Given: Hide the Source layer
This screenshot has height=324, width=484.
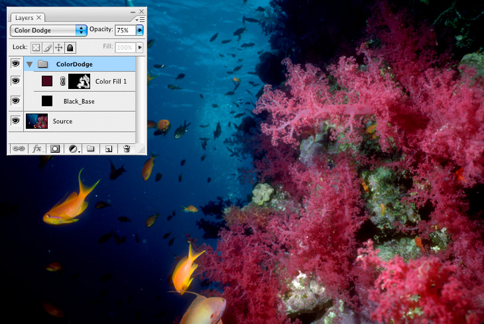Looking at the screenshot, I should [15, 121].
